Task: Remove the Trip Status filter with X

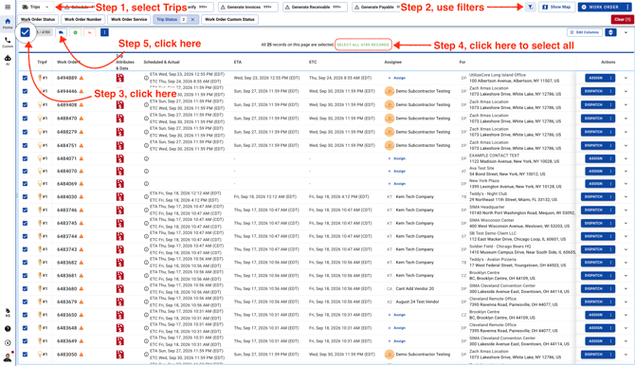Action: click(x=192, y=20)
